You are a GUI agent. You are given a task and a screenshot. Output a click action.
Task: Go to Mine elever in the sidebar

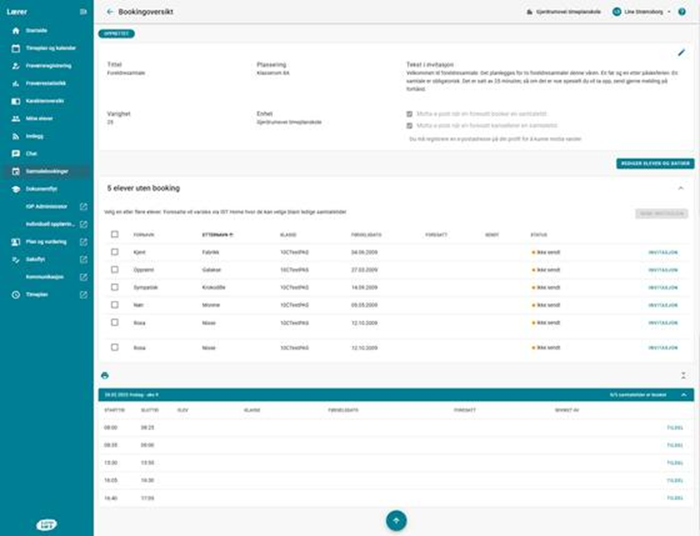point(38,118)
